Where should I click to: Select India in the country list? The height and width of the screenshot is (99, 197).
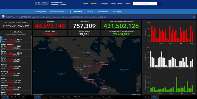pos(15,80)
